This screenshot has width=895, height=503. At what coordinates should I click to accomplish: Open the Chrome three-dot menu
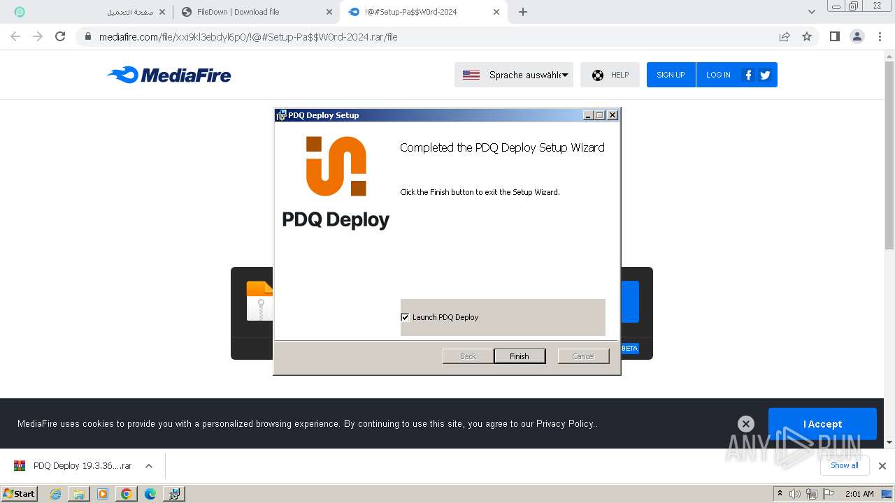pyautogui.click(x=880, y=36)
